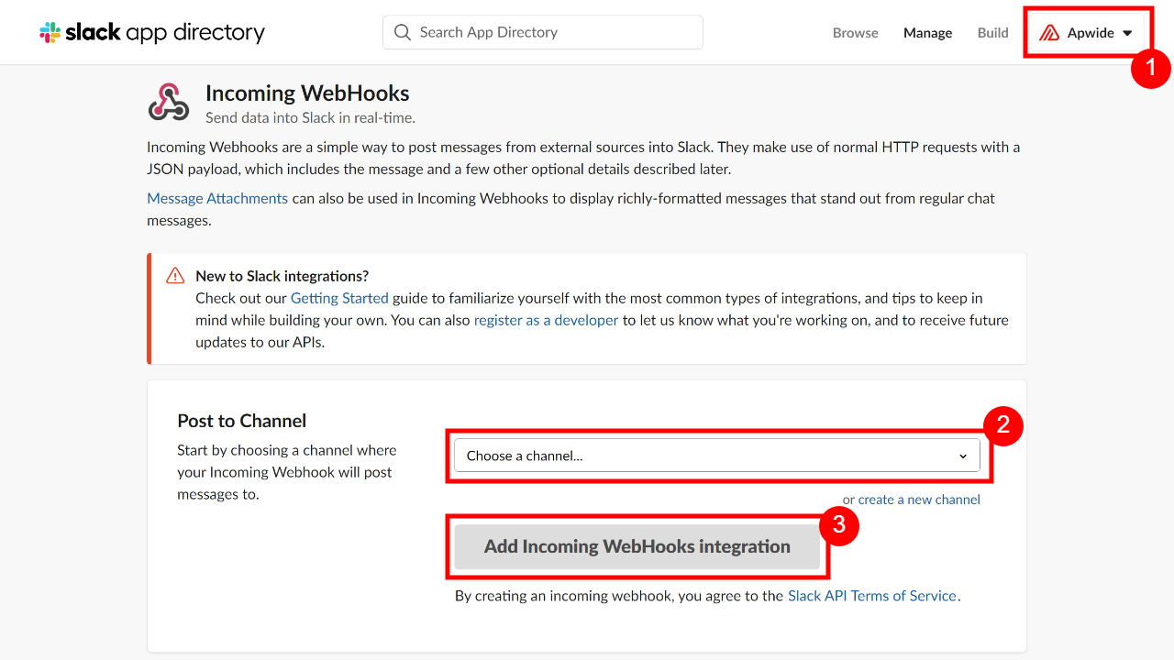Screen dimensions: 1174x660
Task: Open Slack API Terms of Service link
Action: (871, 596)
